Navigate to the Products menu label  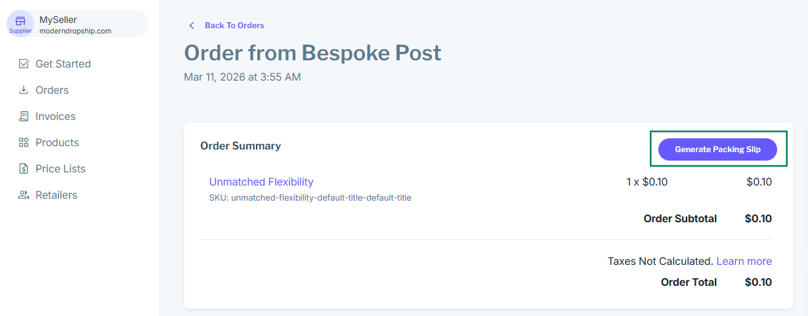point(57,142)
